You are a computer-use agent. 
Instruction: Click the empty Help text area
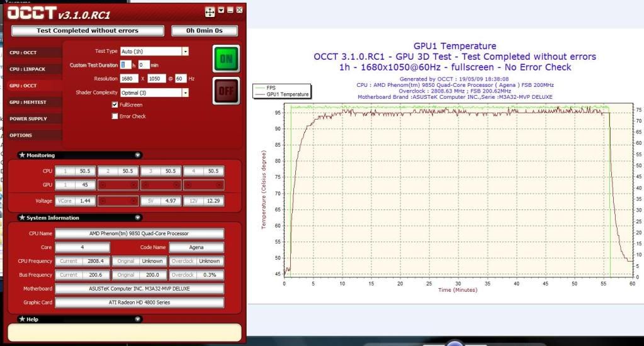[125, 332]
